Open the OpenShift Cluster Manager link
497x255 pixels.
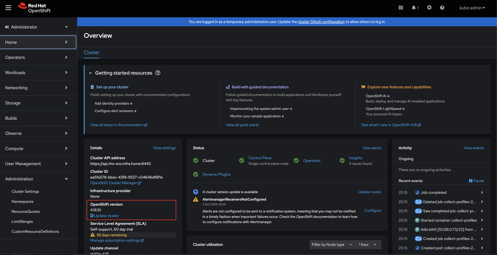click(x=116, y=183)
